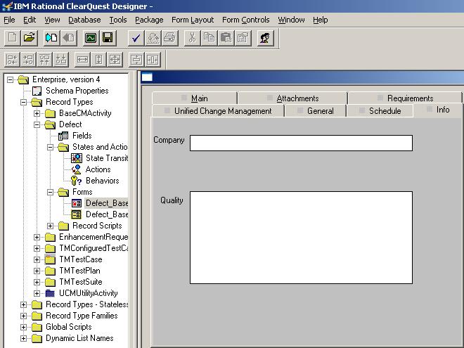Click the Space Evenly Horizontally icon
Screen dimensions: 464x348
pos(153,60)
